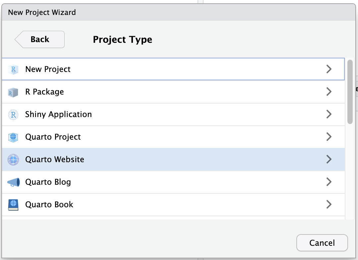The width and height of the screenshot is (358, 260).
Task: Click the chevron next to Quarto Project
Action: [x=328, y=137]
